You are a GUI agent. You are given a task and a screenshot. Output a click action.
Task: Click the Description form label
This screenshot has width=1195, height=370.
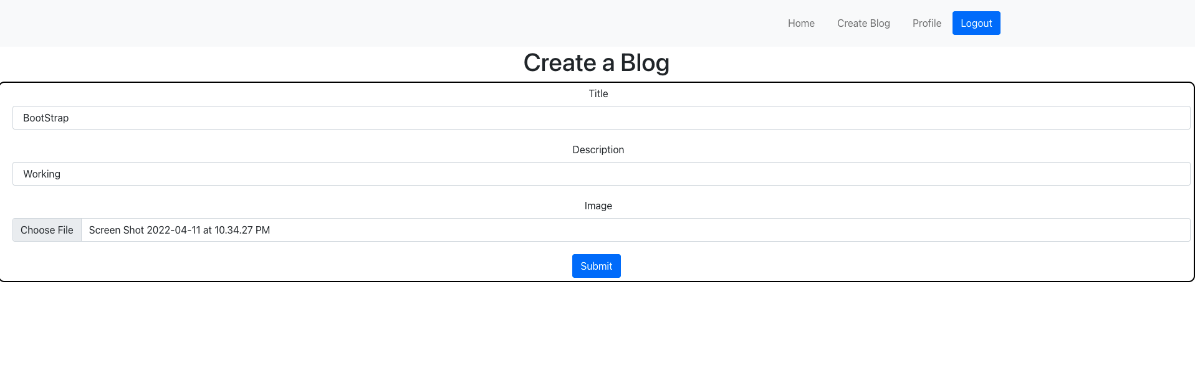tap(598, 149)
